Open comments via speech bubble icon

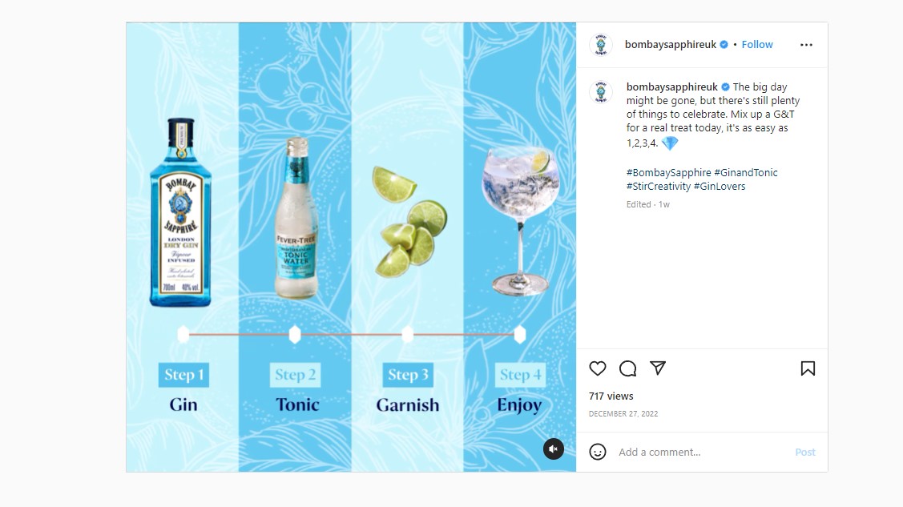(627, 368)
